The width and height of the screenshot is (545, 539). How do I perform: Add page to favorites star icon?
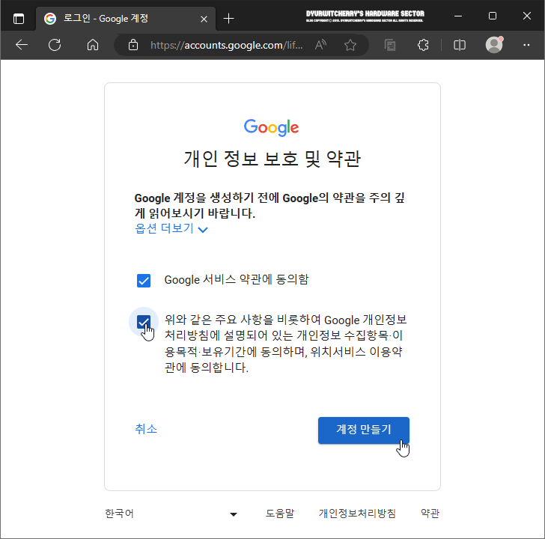click(x=350, y=45)
